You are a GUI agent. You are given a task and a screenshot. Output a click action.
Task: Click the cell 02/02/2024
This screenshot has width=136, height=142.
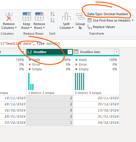(x=13, y=111)
